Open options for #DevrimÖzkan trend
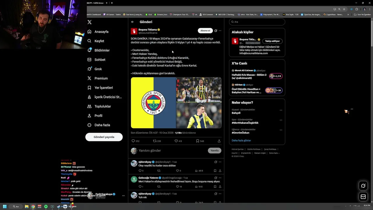The width and height of the screenshot is (373, 210). point(281,130)
